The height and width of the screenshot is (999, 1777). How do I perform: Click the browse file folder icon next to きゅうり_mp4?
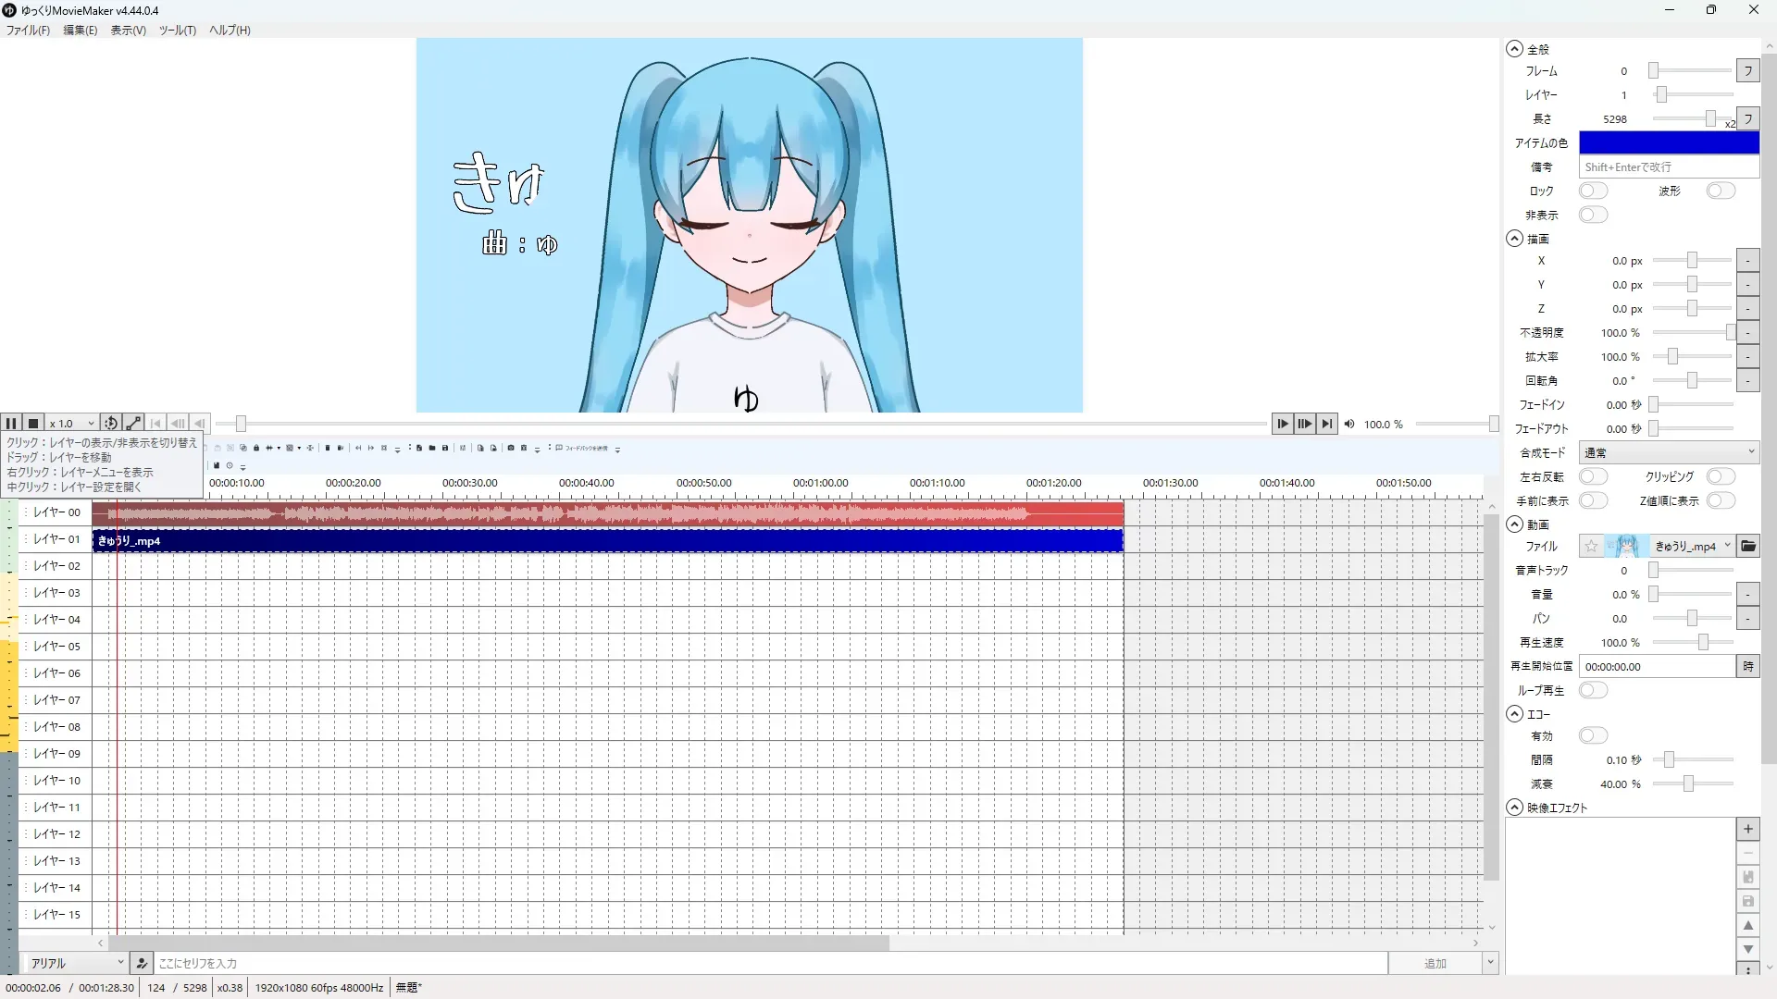(x=1747, y=547)
